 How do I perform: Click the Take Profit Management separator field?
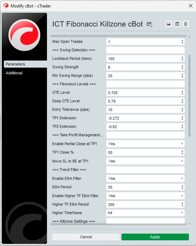pos(145,135)
